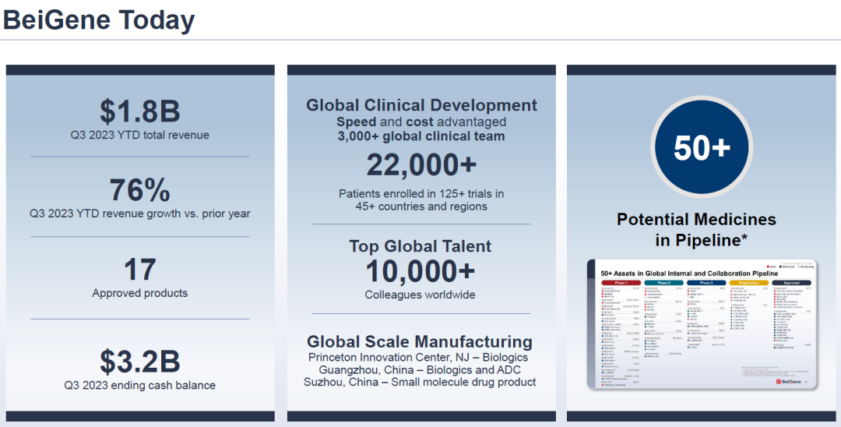This screenshot has width=841, height=427.
Task: Select the 76% revenue growth figure
Action: [140, 189]
